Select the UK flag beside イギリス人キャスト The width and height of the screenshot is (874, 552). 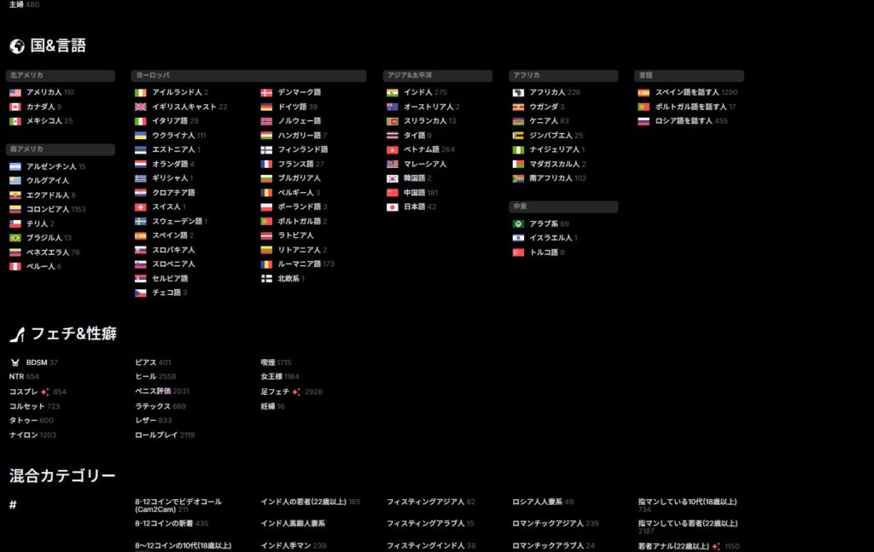point(141,107)
